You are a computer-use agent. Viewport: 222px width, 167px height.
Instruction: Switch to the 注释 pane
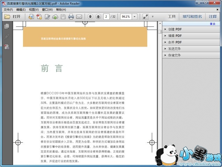[x=213, y=16]
